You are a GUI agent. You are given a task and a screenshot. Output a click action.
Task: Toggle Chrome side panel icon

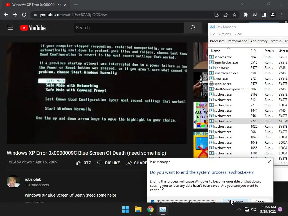264,15
